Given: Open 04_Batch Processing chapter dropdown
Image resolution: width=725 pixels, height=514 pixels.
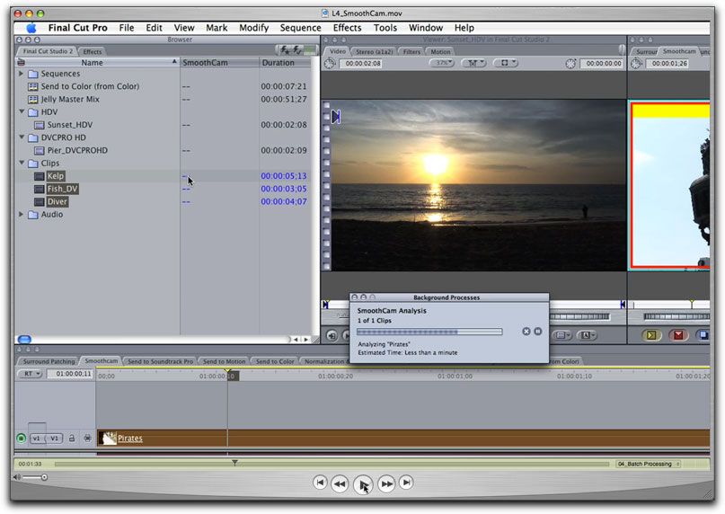Looking at the screenshot, I should coord(649,464).
